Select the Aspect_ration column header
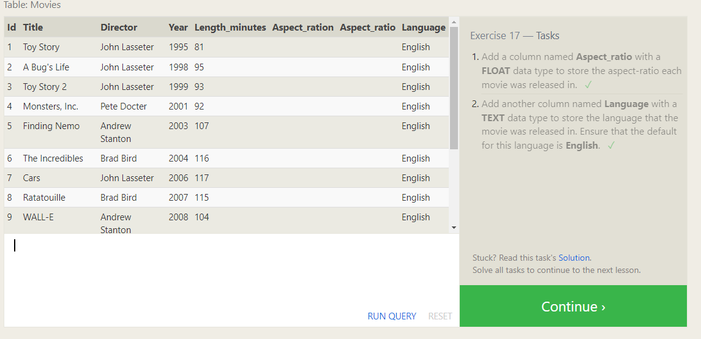 (302, 28)
